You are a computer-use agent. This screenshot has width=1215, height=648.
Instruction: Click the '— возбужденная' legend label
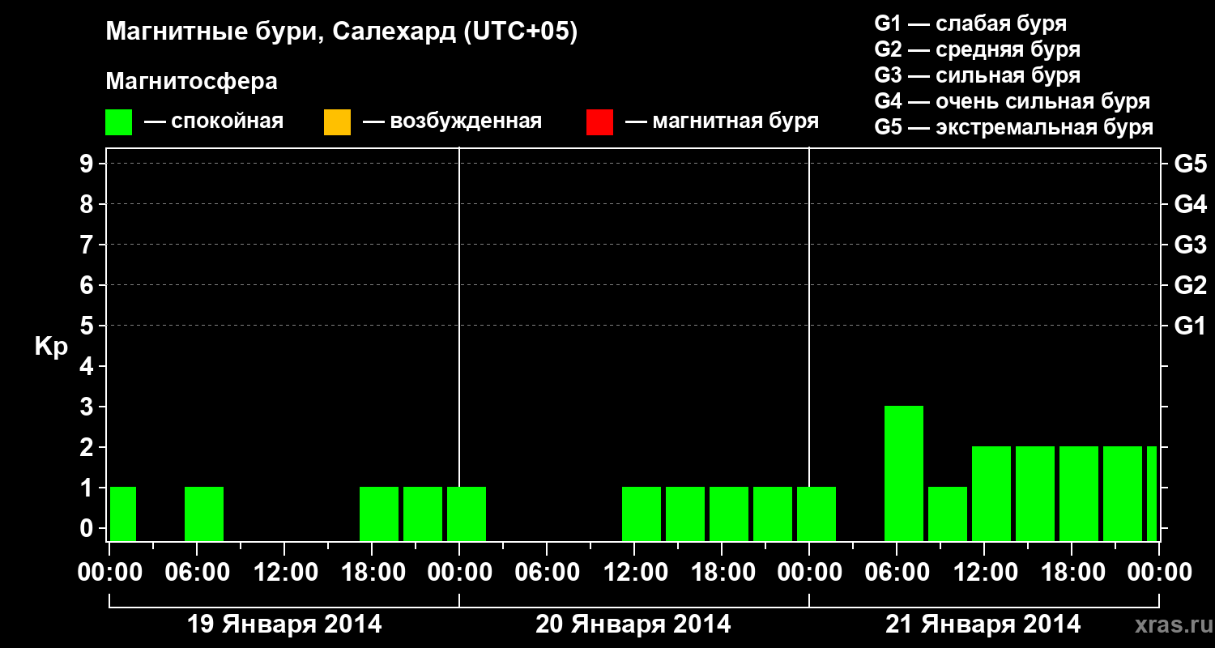click(x=453, y=122)
